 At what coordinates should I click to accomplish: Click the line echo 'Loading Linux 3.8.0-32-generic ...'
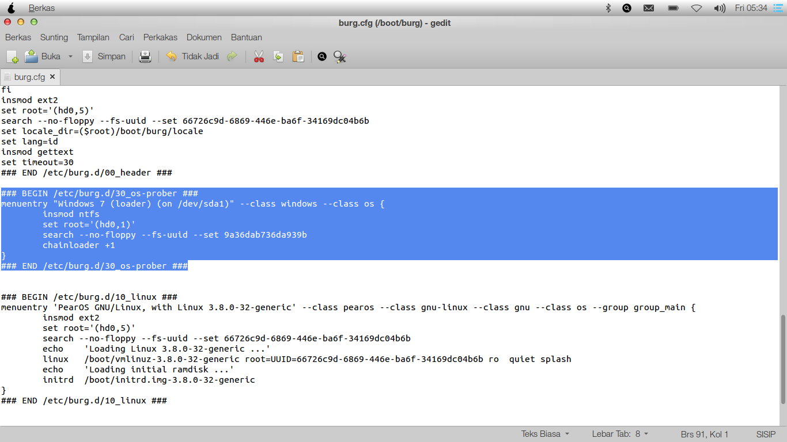(157, 349)
